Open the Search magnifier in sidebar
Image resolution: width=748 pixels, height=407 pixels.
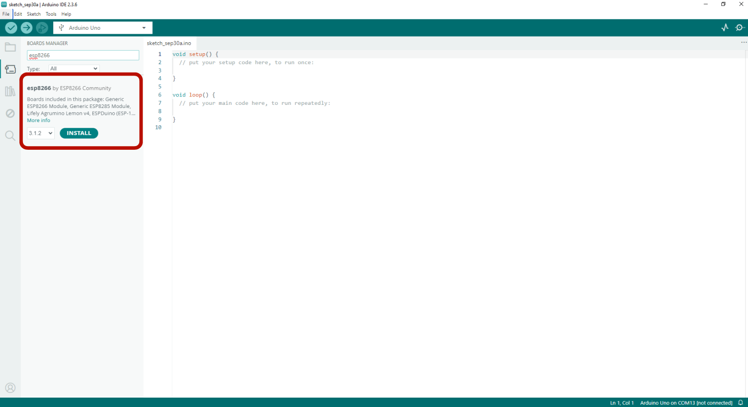pyautogui.click(x=10, y=136)
